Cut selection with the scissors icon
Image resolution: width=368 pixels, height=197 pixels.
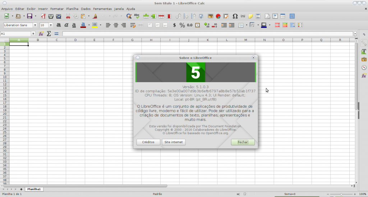(68, 16)
